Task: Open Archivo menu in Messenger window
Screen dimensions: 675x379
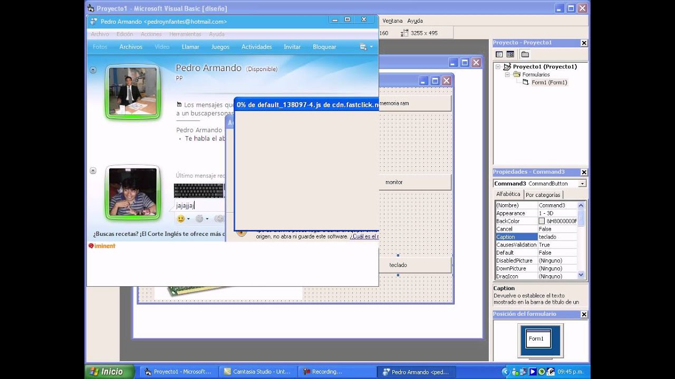Action: pyautogui.click(x=100, y=34)
